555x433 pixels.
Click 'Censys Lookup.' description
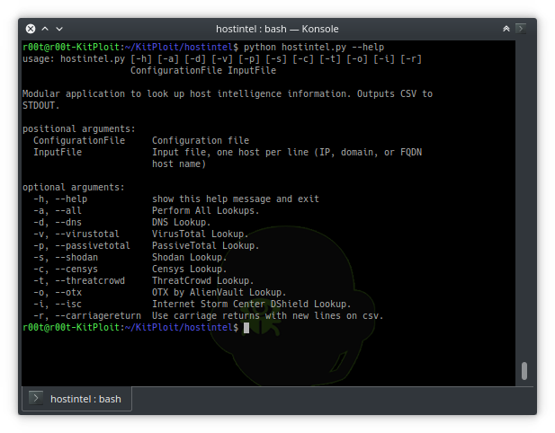(x=190, y=269)
